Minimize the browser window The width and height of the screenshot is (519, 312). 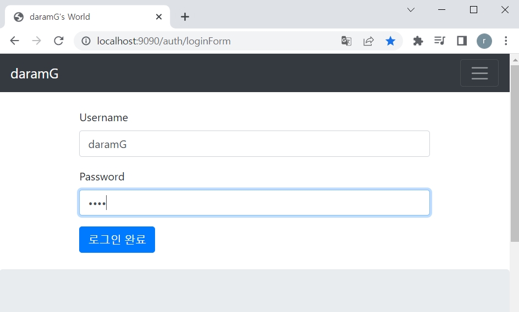coord(441,10)
